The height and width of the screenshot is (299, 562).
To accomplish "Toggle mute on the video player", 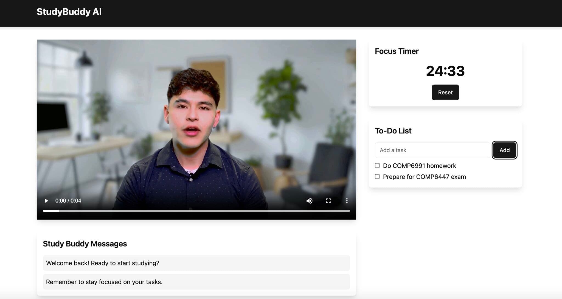I will coord(309,201).
